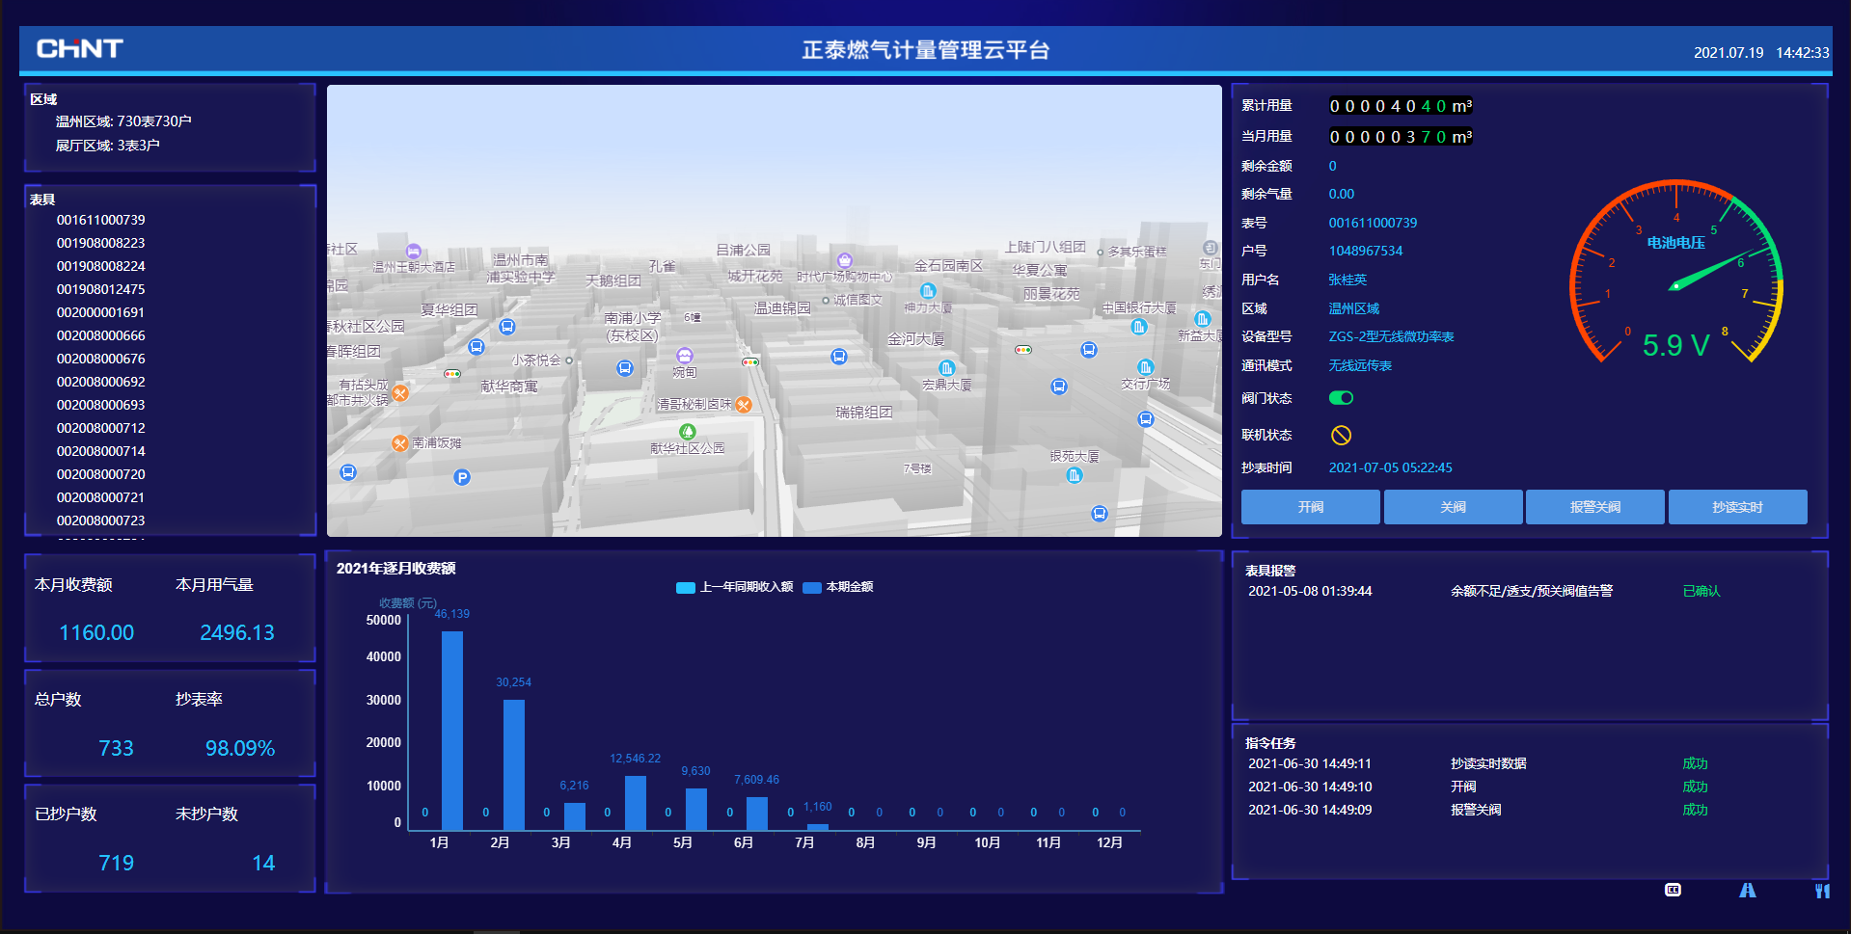Click bus stop icon below 交行广场
1851x934 pixels.
pyautogui.click(x=1146, y=419)
